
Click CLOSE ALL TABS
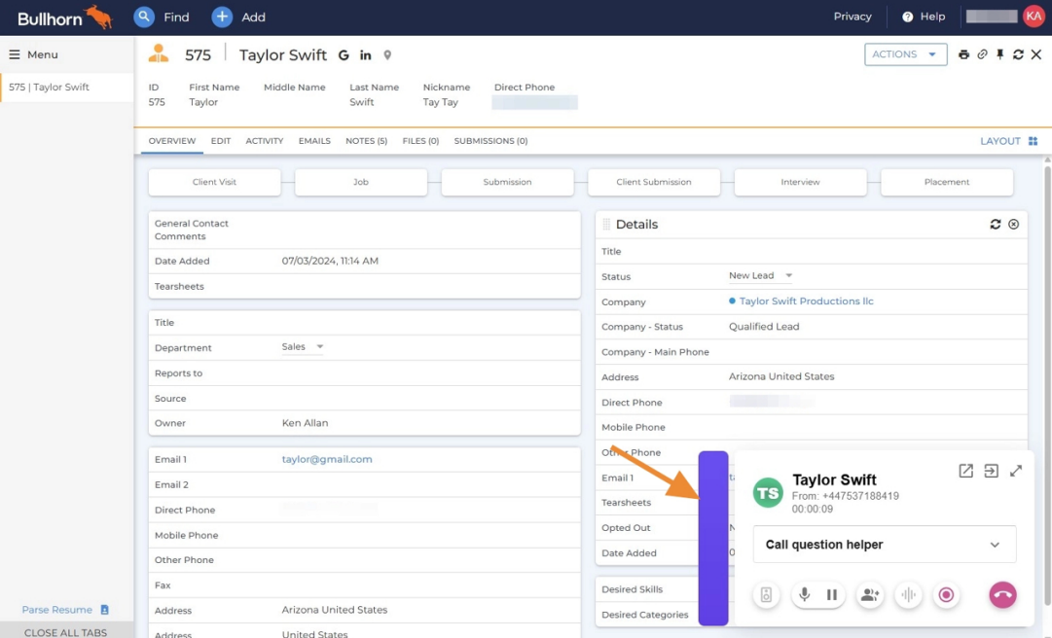tap(66, 632)
